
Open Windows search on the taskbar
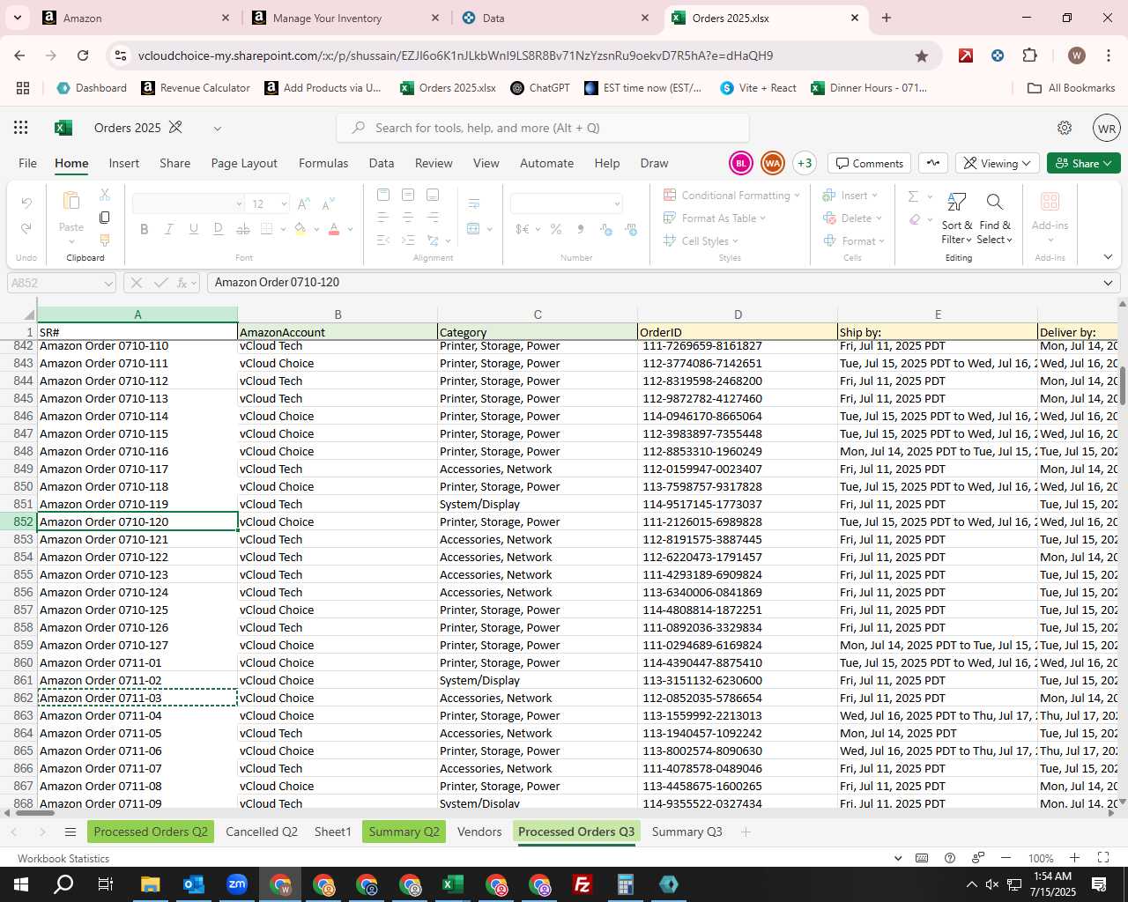(x=63, y=884)
